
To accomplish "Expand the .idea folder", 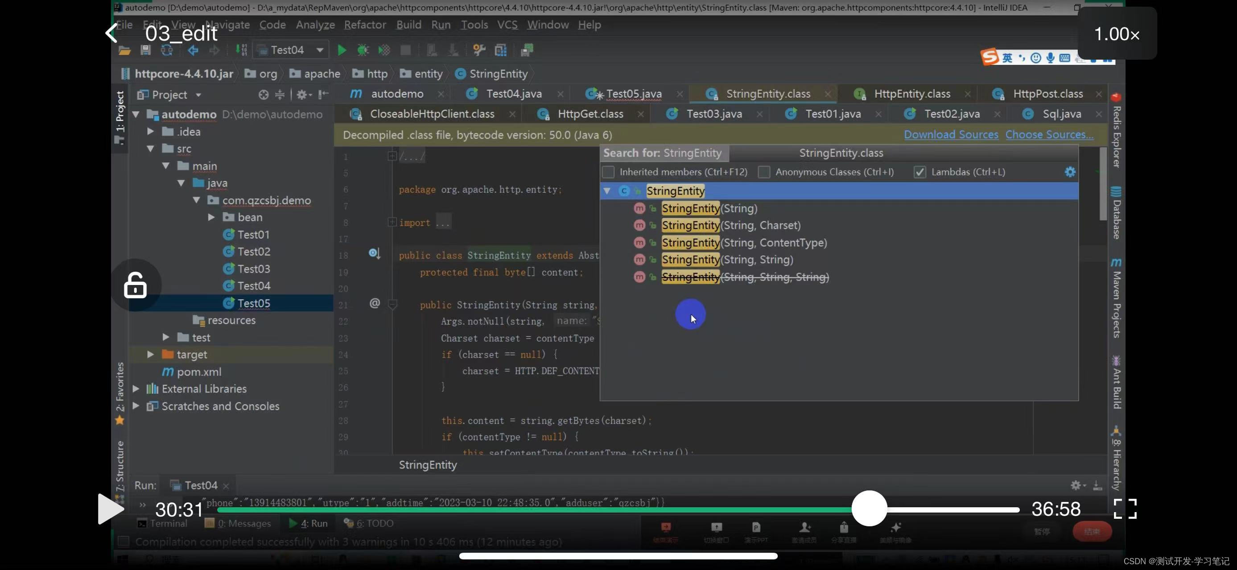I will click(151, 131).
